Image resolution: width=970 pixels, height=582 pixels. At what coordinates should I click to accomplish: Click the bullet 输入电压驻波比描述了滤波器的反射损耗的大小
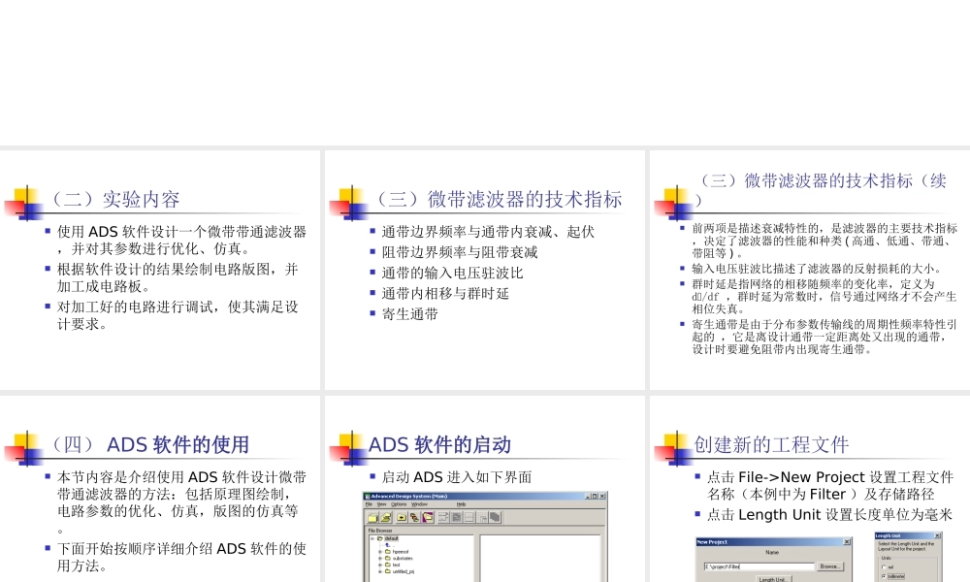click(817, 269)
